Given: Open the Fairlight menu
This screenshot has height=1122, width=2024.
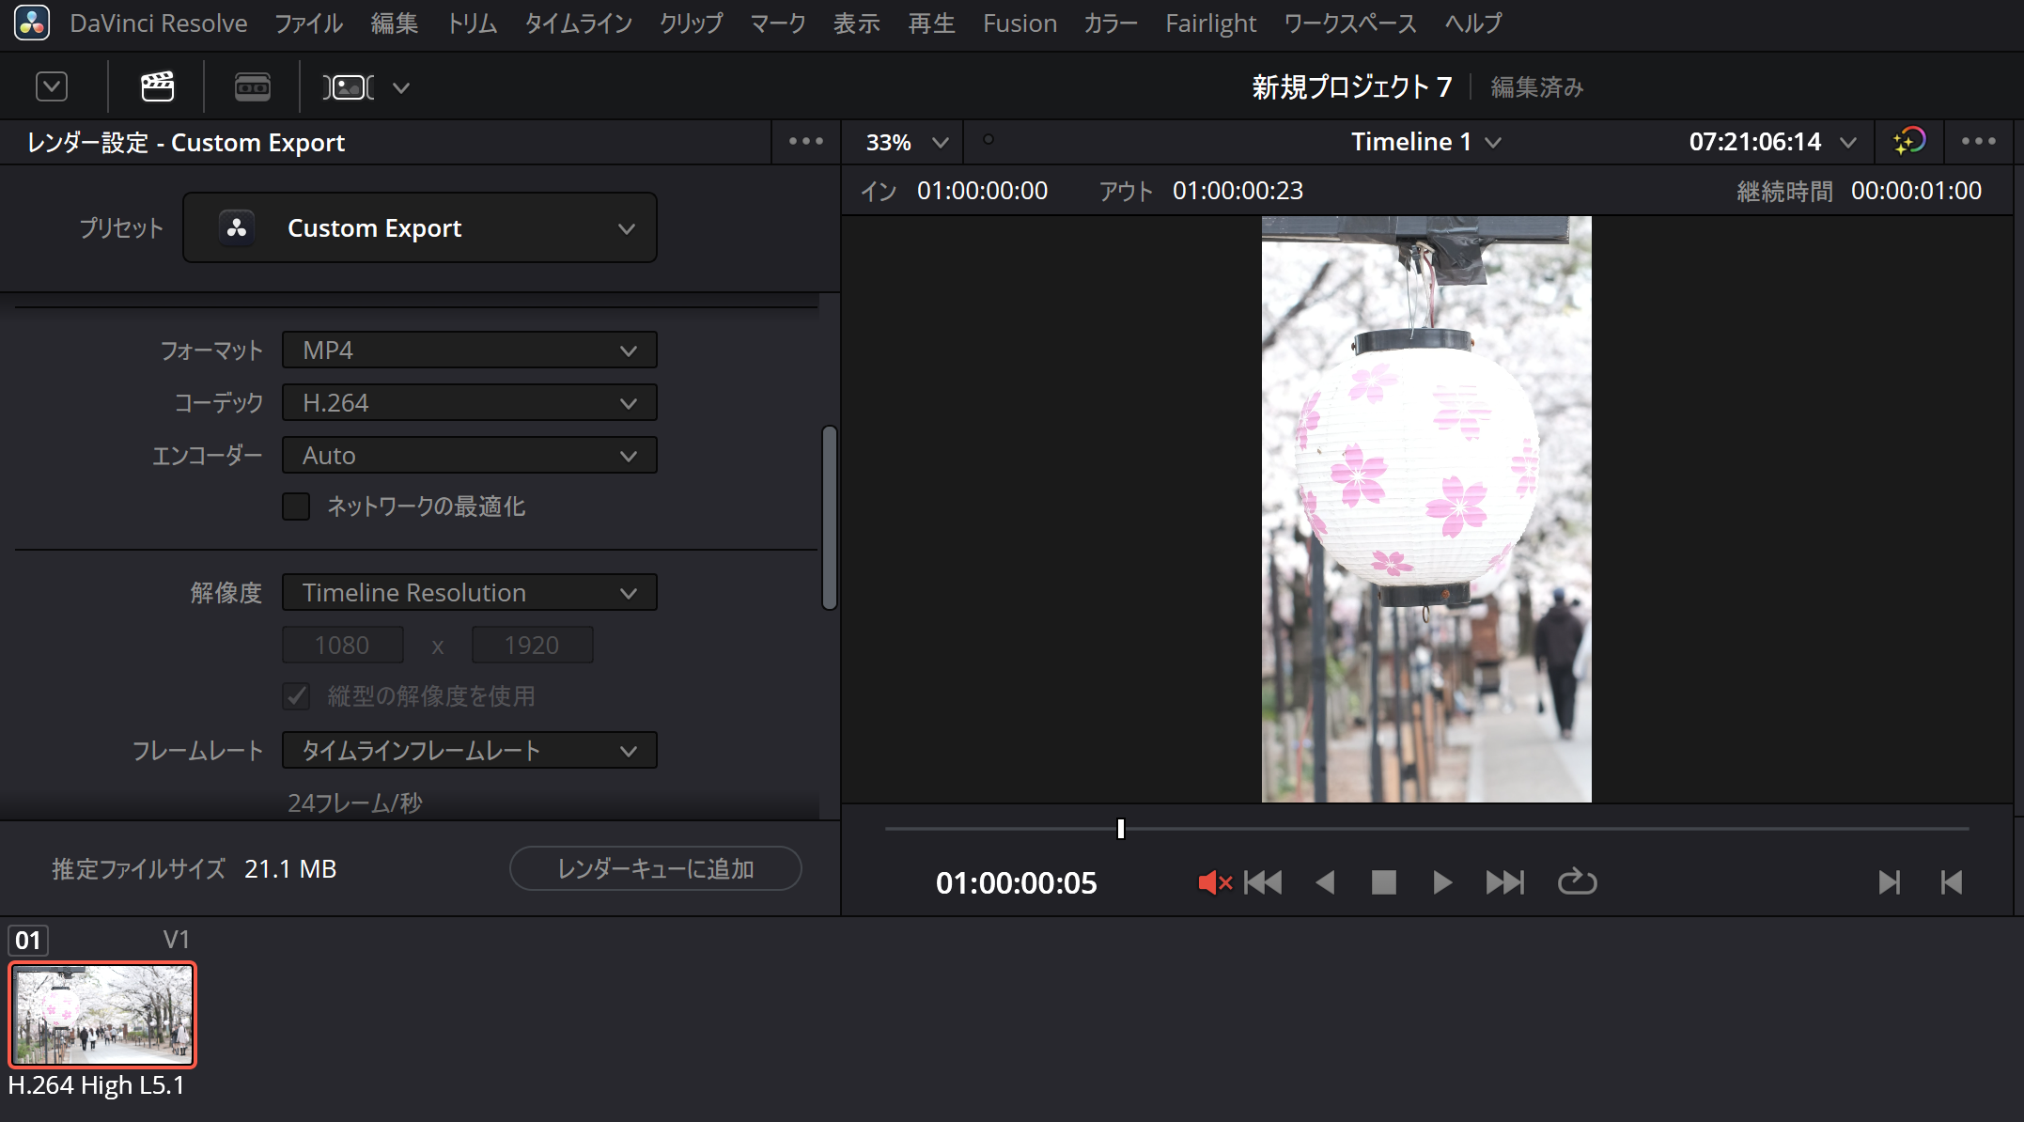Looking at the screenshot, I should (x=1210, y=23).
